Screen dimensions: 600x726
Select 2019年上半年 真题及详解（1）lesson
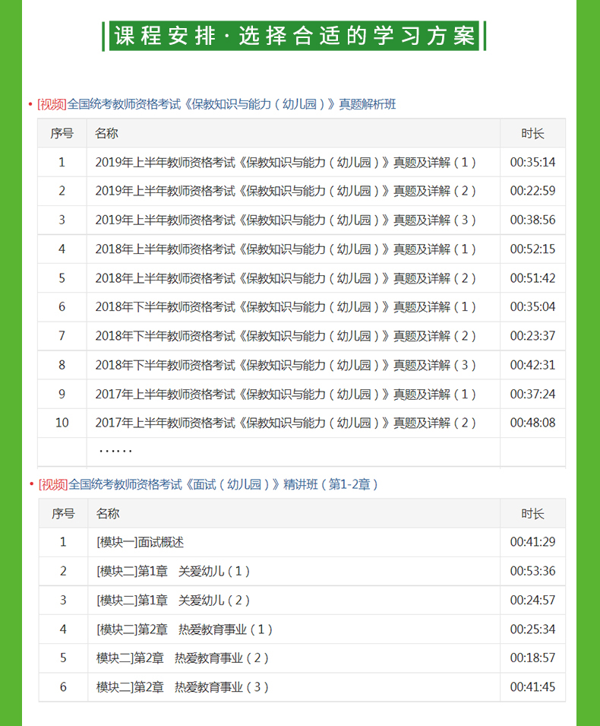coord(286,162)
